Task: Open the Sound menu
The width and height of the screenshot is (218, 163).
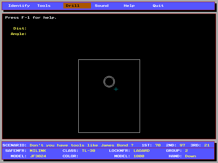Action: tap(102, 6)
